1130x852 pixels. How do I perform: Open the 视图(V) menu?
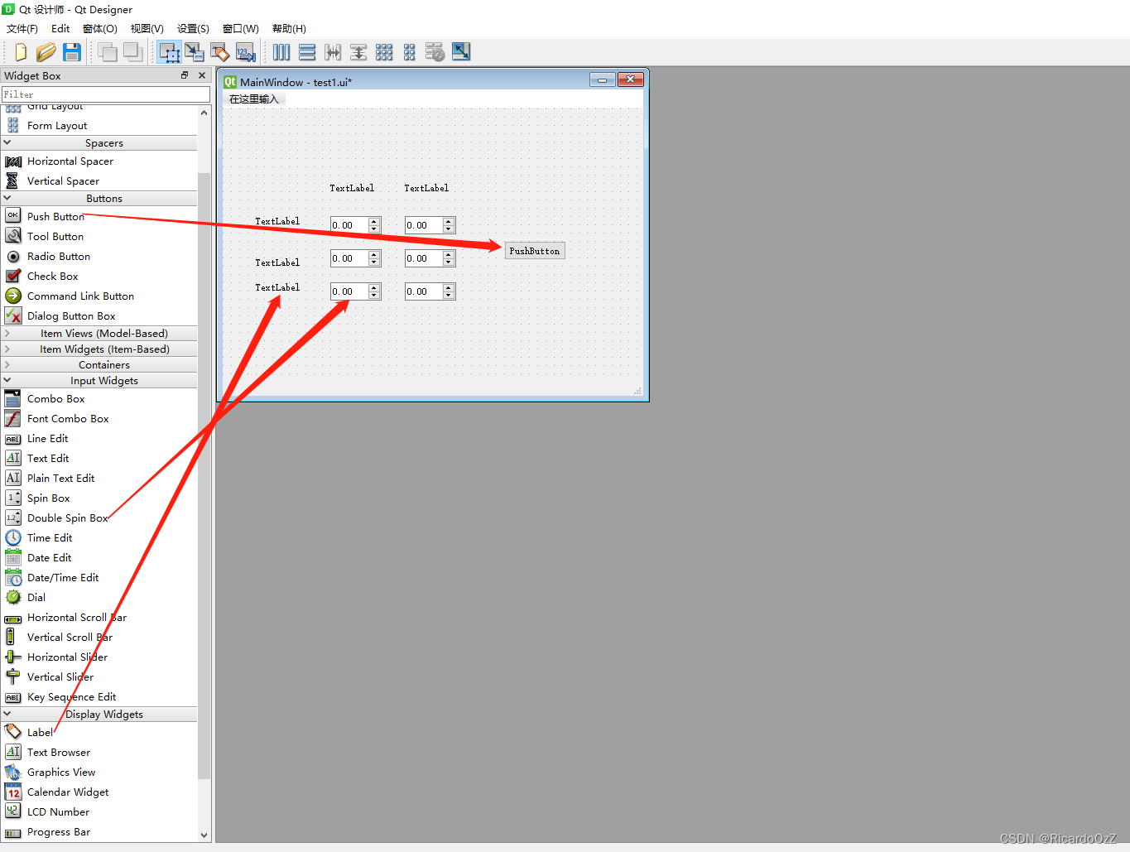[x=147, y=29]
